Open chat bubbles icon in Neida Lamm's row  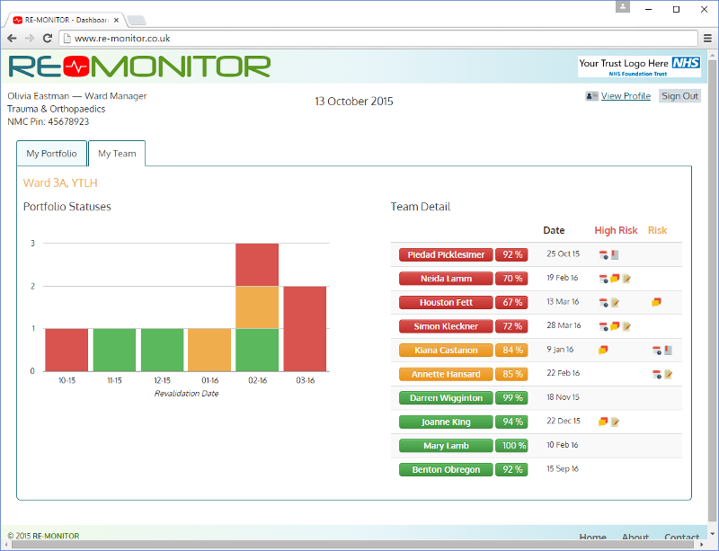(615, 279)
